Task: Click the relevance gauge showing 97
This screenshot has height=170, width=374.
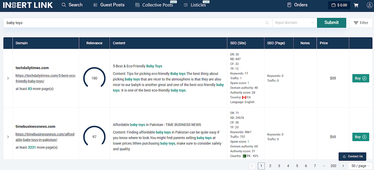Action: [x=94, y=137]
